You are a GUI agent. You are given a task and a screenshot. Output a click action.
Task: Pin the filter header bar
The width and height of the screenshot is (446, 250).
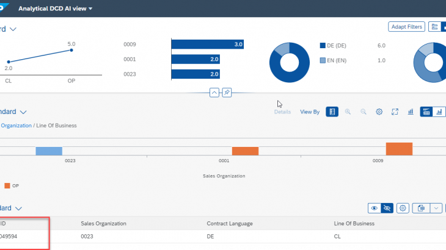[226, 92]
